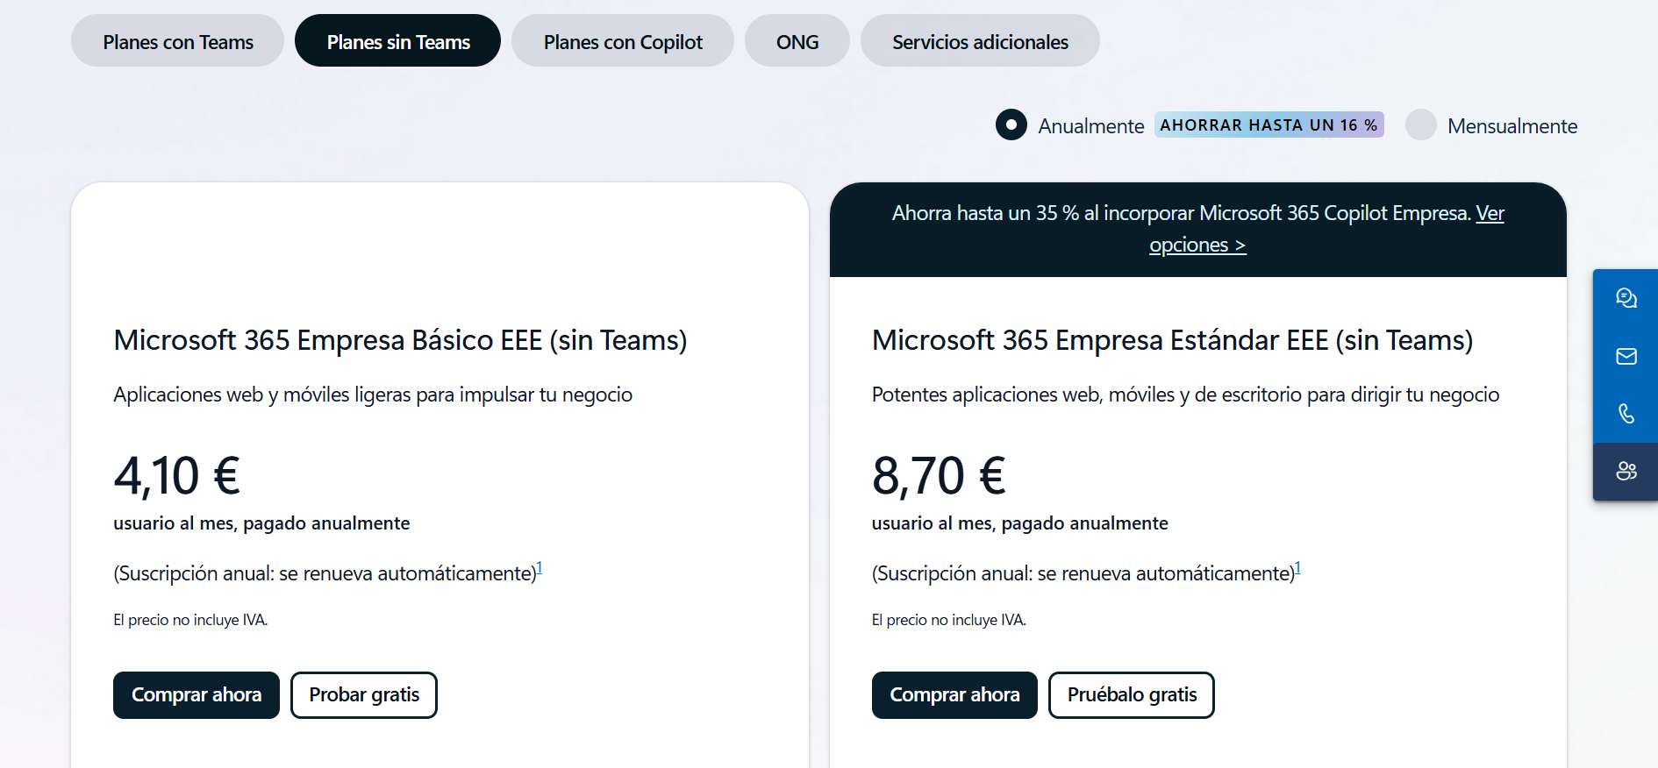Open footnote 1 under Empresa Estándar subscription
The height and width of the screenshot is (768, 1658).
pos(1297,567)
